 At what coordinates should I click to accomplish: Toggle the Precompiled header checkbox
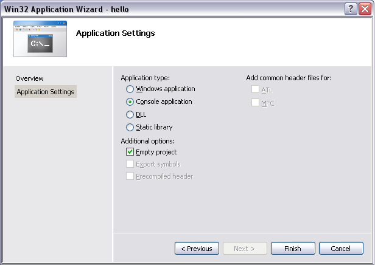130,176
